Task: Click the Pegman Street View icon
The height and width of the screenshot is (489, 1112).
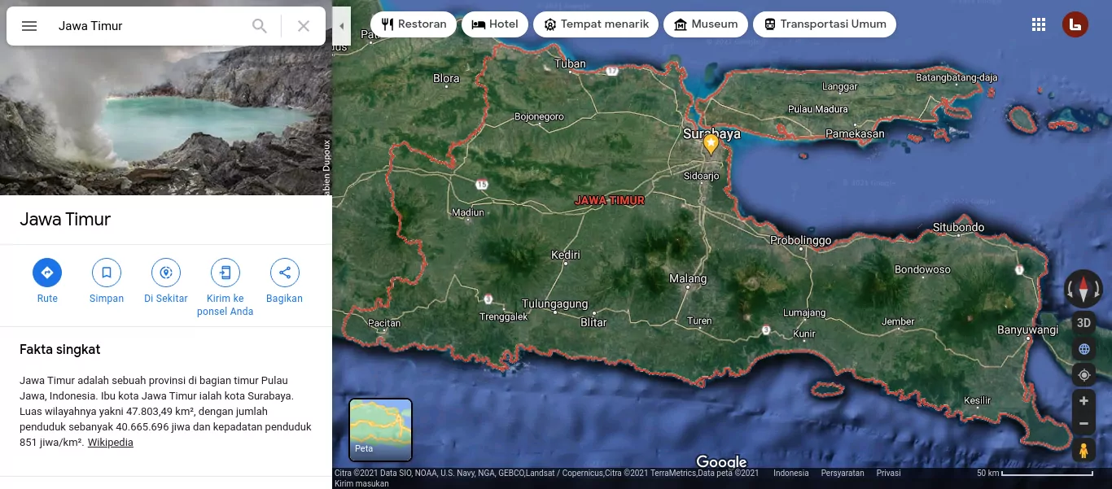Action: click(x=1084, y=450)
